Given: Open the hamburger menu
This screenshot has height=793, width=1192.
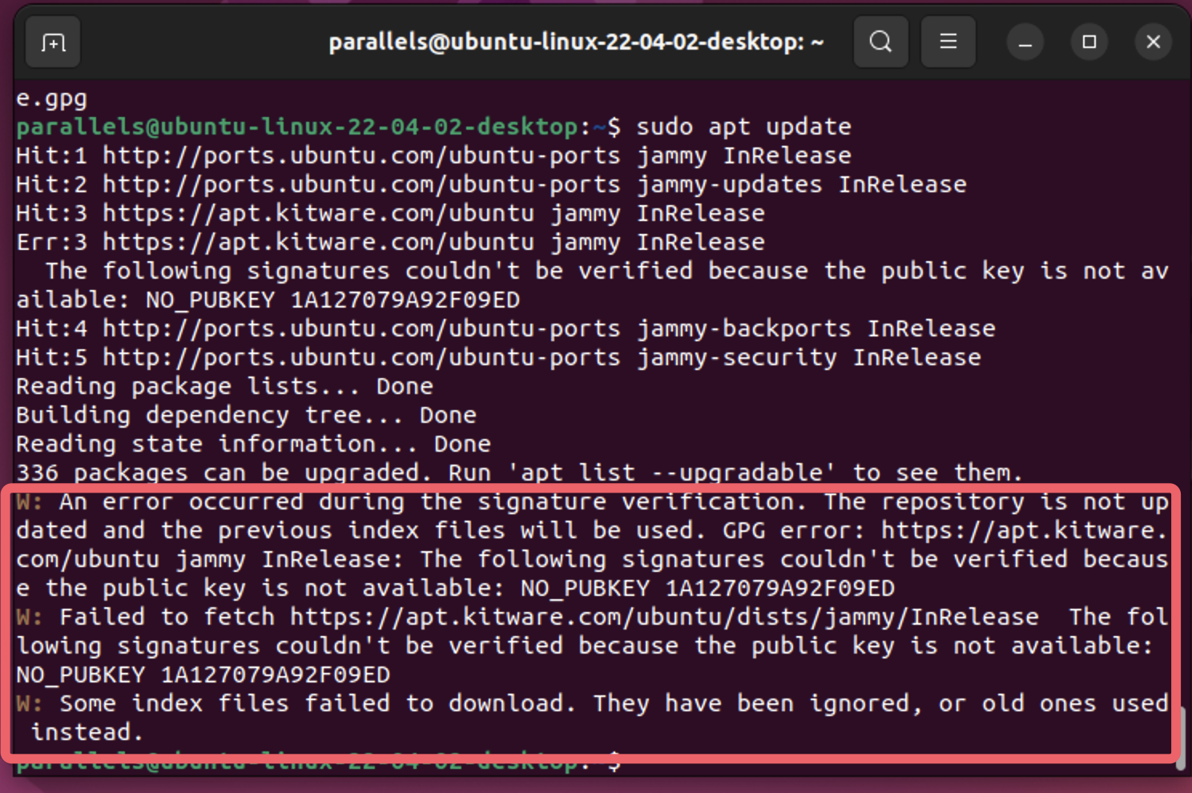Looking at the screenshot, I should pyautogui.click(x=948, y=42).
